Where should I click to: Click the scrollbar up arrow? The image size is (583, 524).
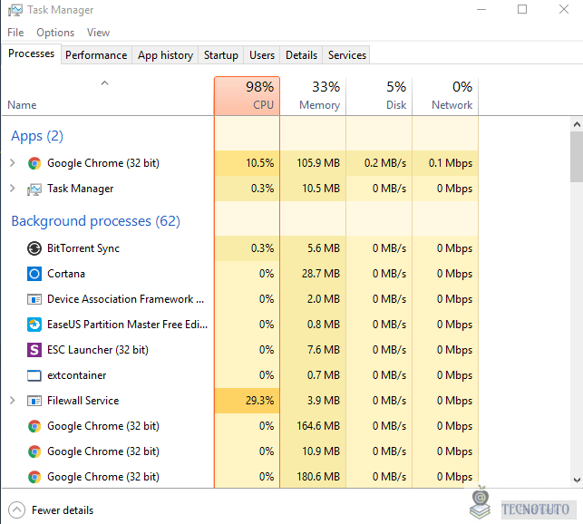(577, 124)
